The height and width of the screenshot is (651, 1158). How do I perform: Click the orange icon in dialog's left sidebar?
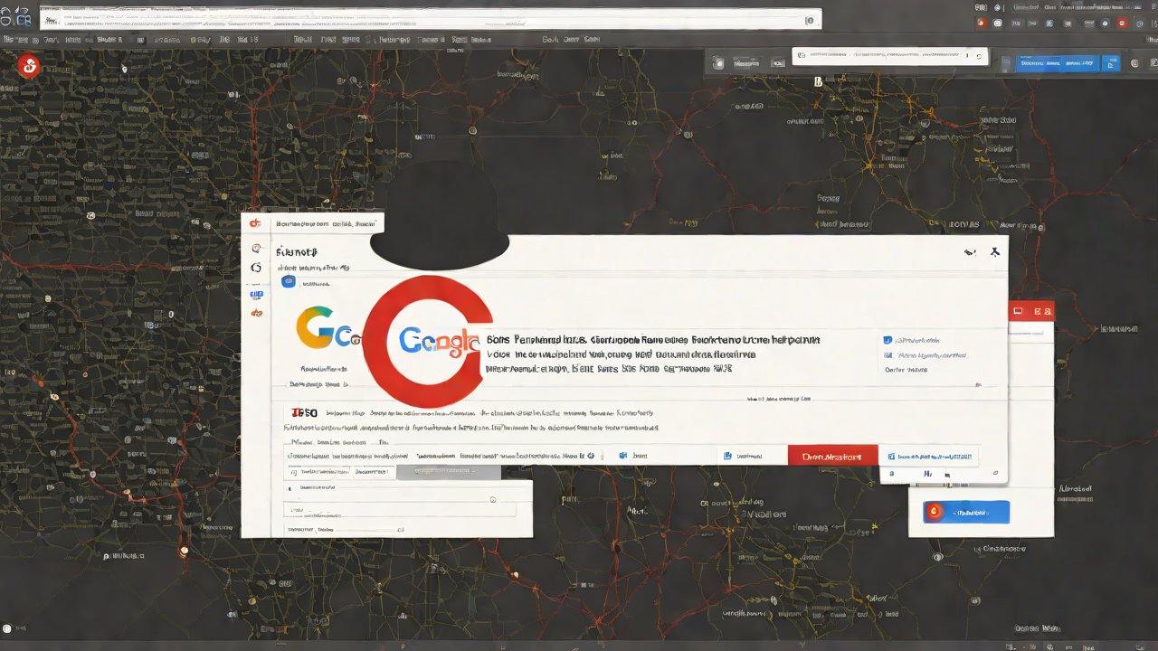[256, 313]
